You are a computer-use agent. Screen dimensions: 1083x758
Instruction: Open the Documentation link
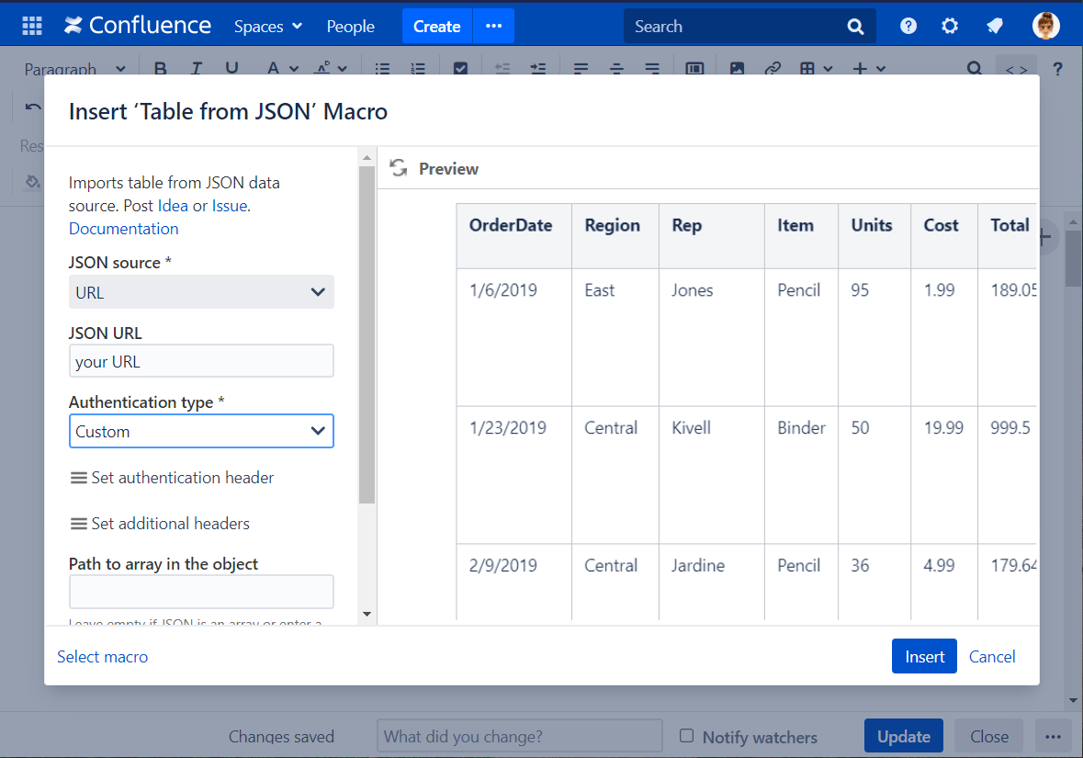[124, 229]
